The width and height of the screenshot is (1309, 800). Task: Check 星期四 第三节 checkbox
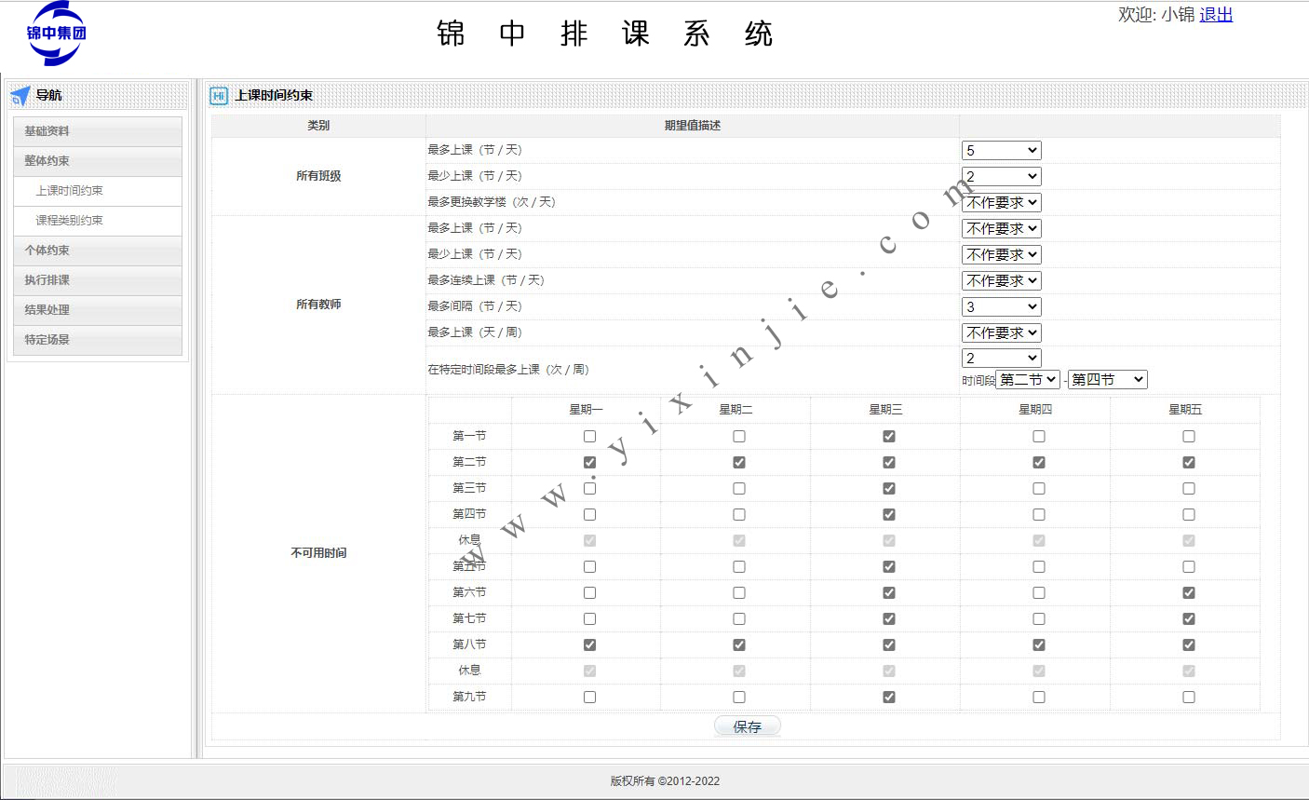click(x=1039, y=488)
